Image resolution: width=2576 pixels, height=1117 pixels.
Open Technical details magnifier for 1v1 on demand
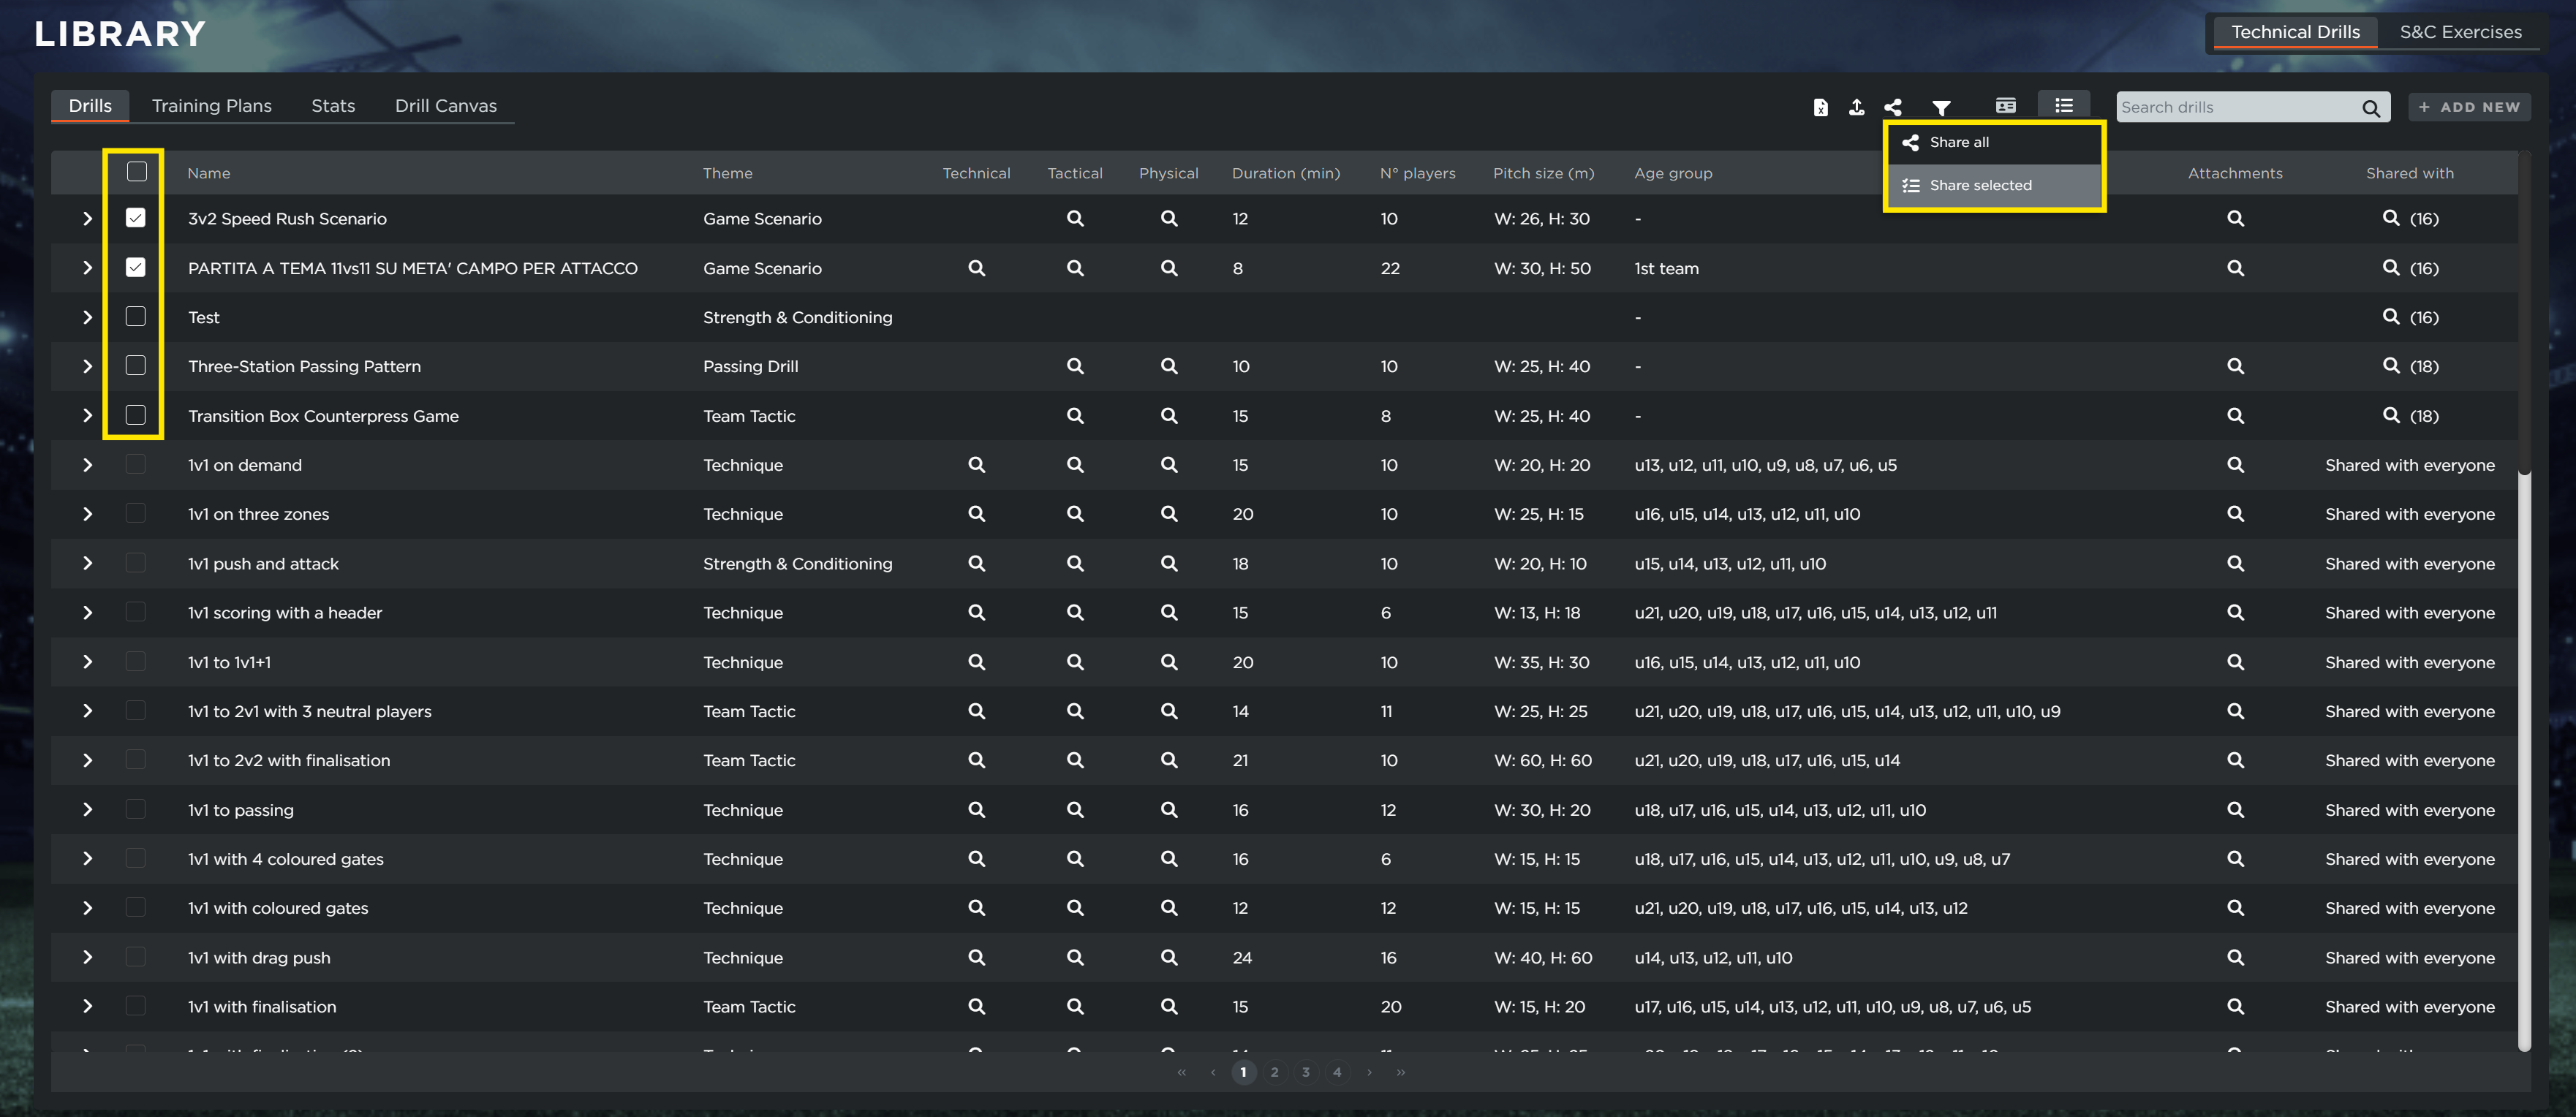pos(976,465)
